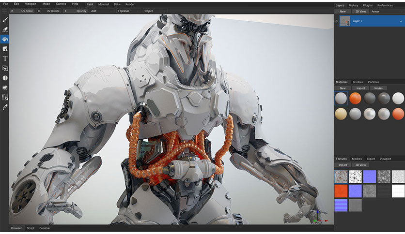
Task: Open the Object dropdown in the header
Action: [155, 11]
